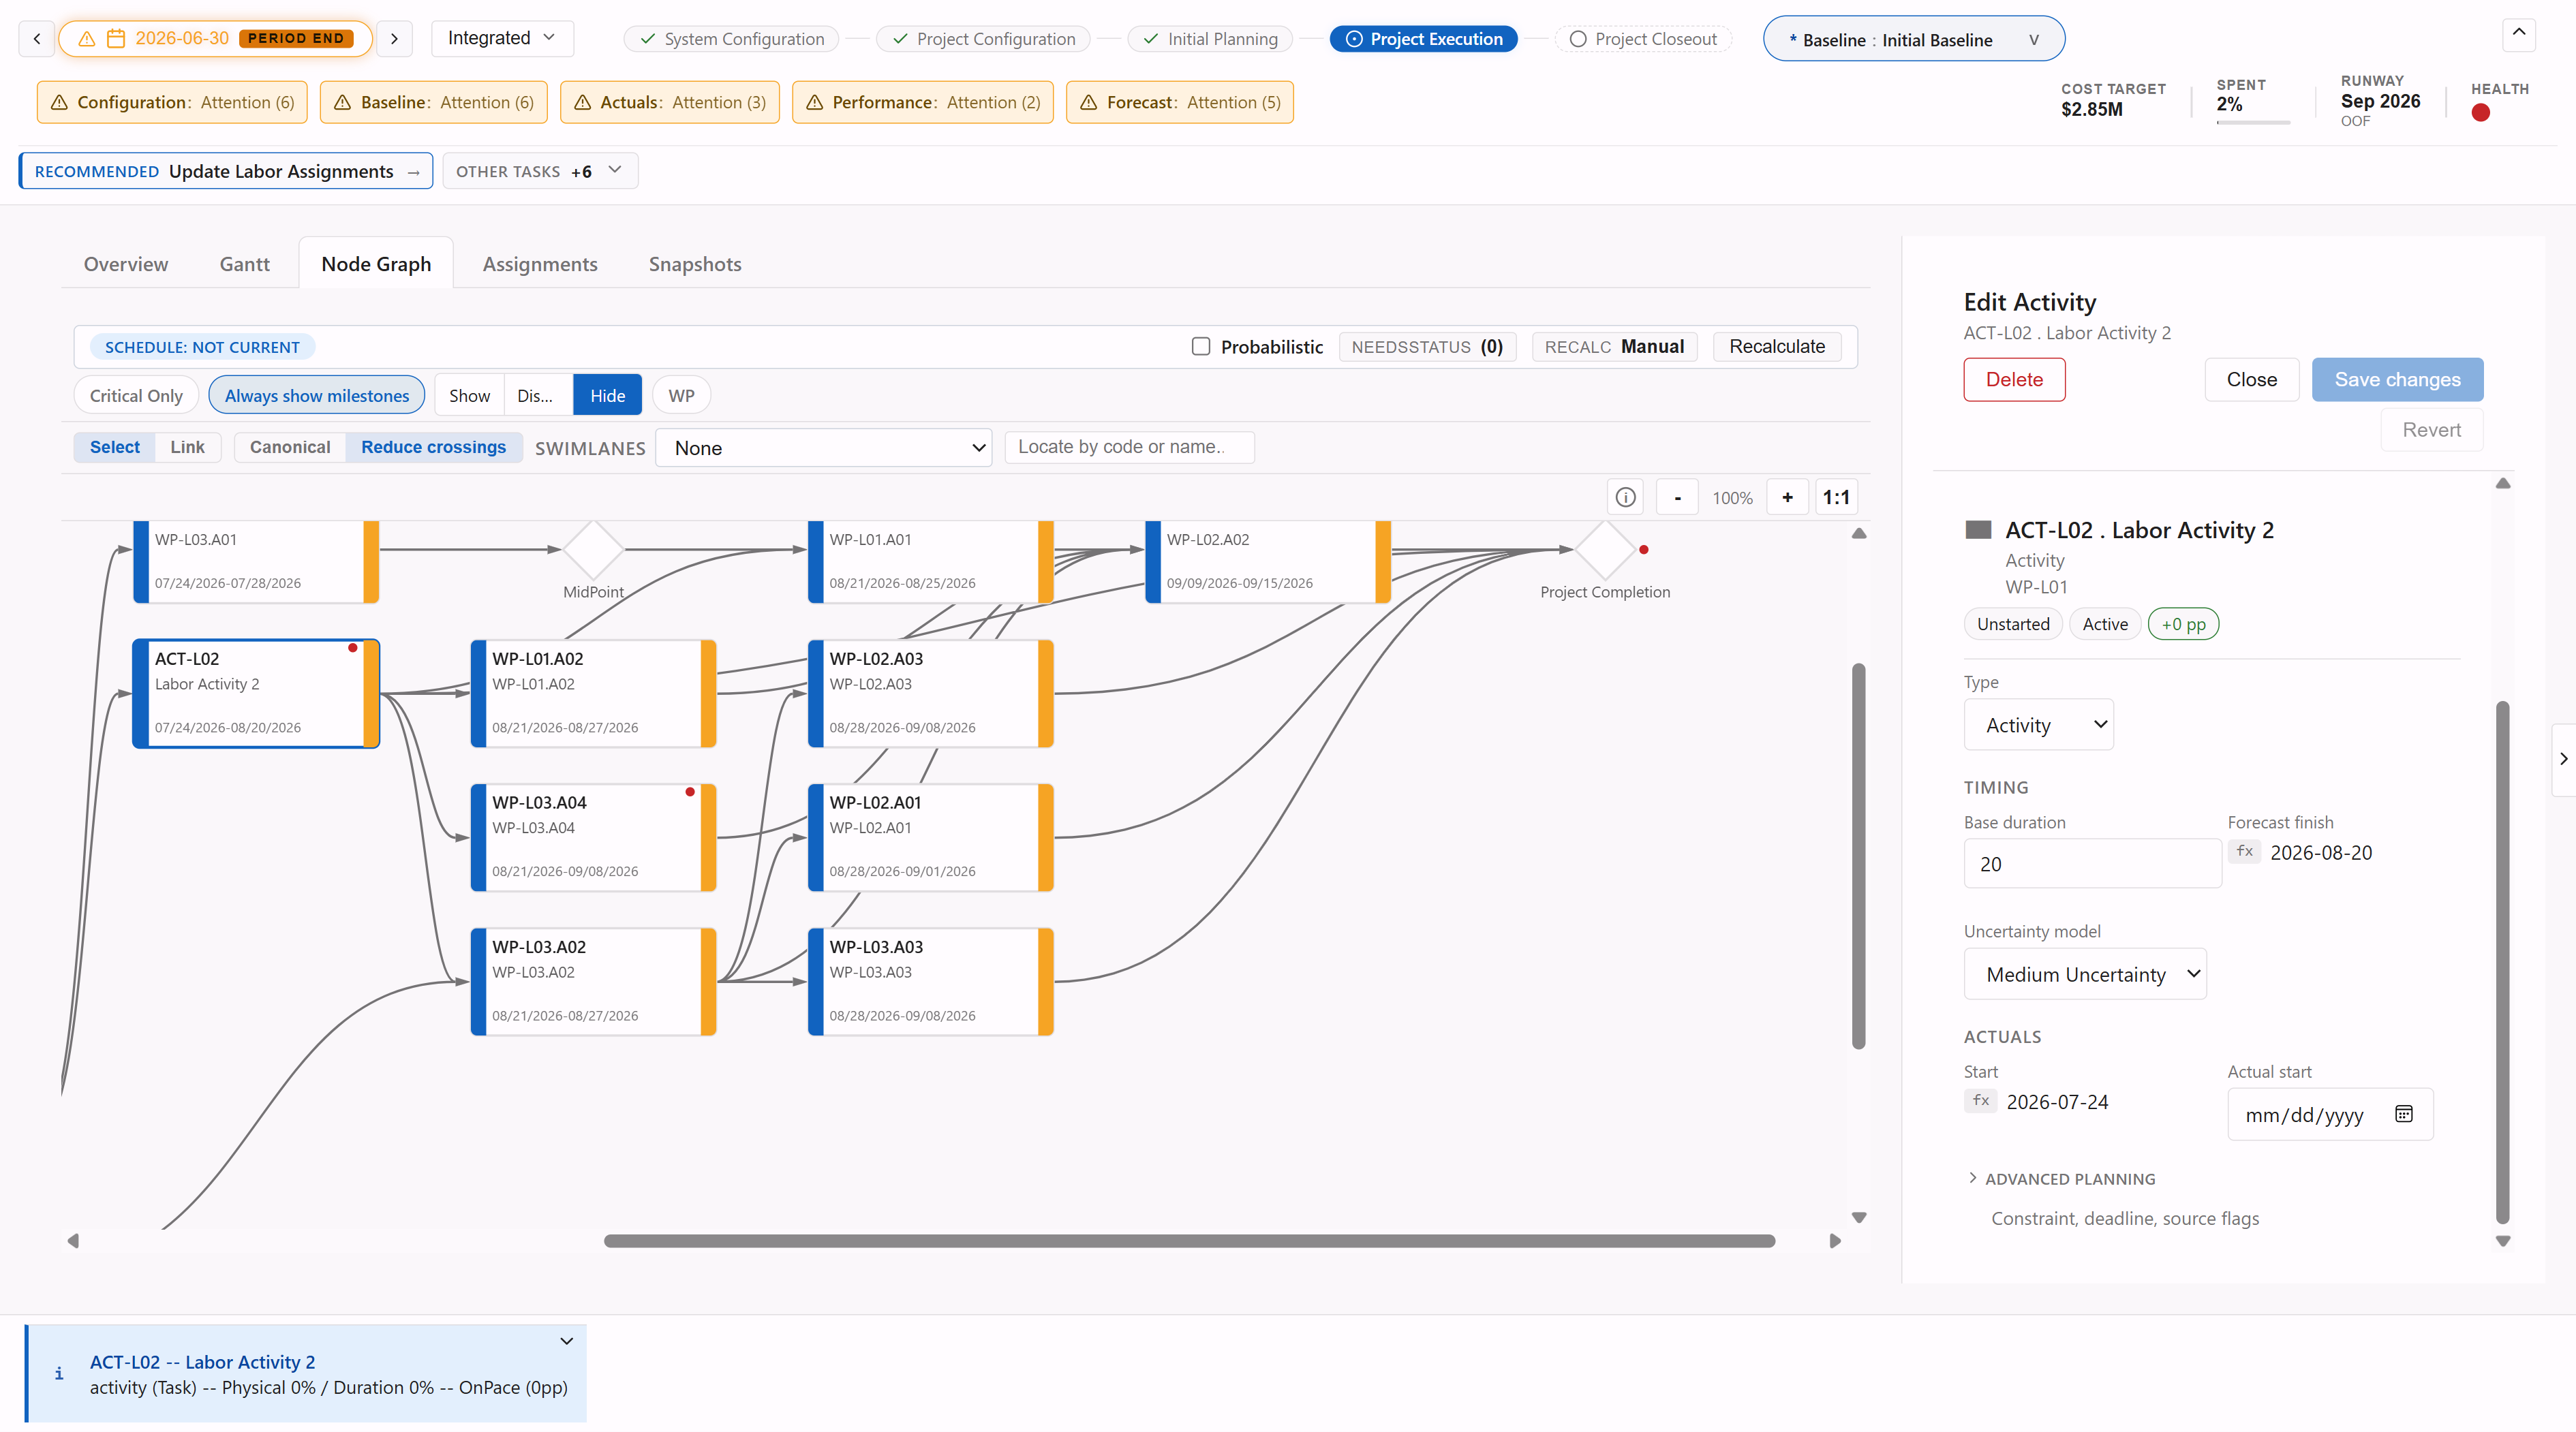The height and width of the screenshot is (1432, 2576).
Task: Click the Recalculate button
Action: pos(1777,346)
